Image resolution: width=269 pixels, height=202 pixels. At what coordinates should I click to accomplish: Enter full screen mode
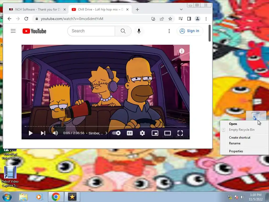coord(180,133)
